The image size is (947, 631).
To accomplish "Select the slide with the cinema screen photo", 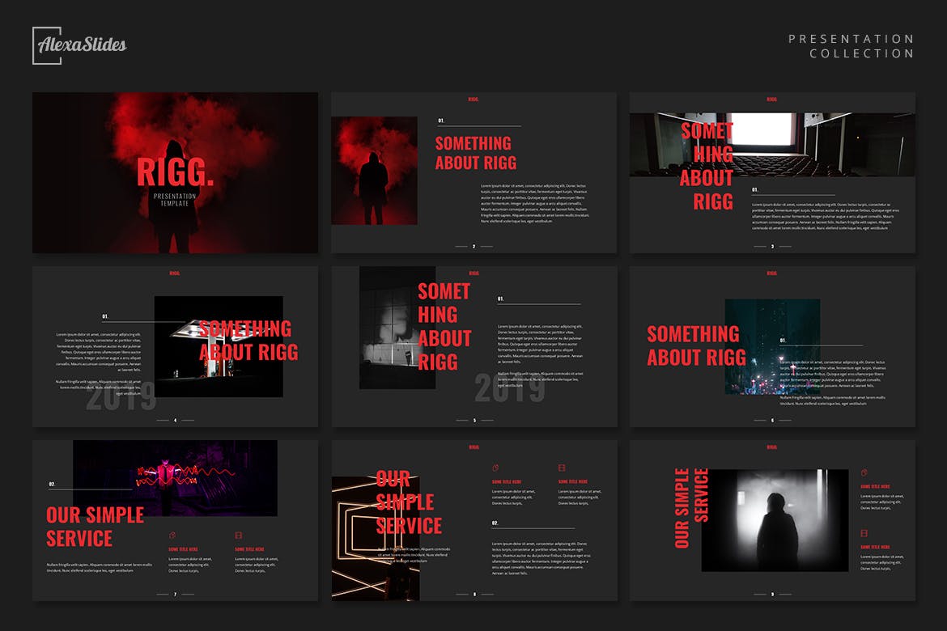I will 772,172.
